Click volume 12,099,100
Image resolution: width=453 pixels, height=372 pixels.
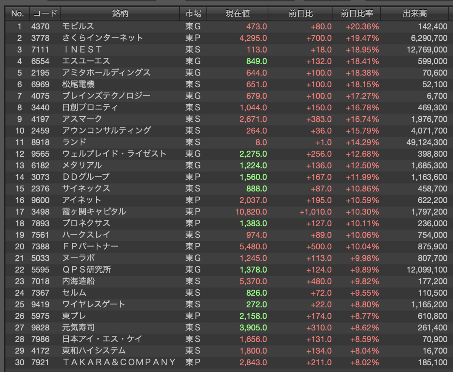(427, 270)
